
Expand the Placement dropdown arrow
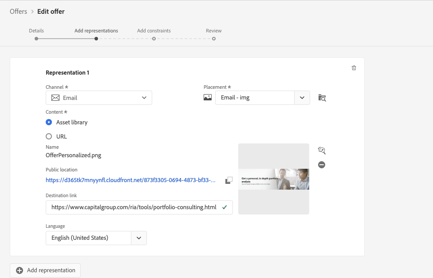coord(302,98)
